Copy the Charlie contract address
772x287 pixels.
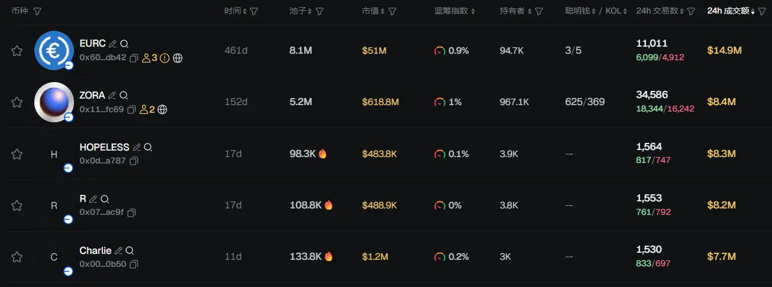134,264
